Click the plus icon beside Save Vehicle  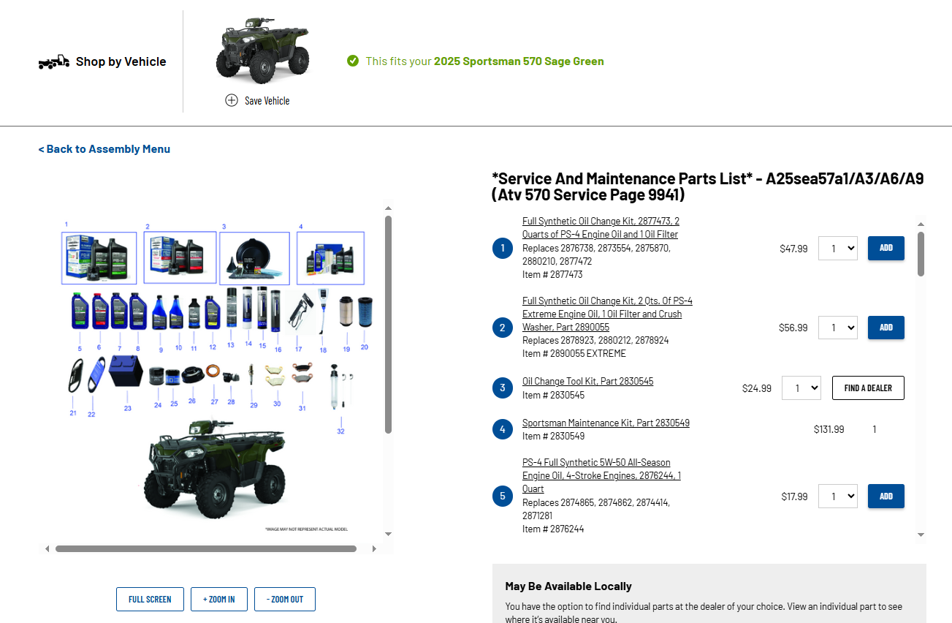232,100
